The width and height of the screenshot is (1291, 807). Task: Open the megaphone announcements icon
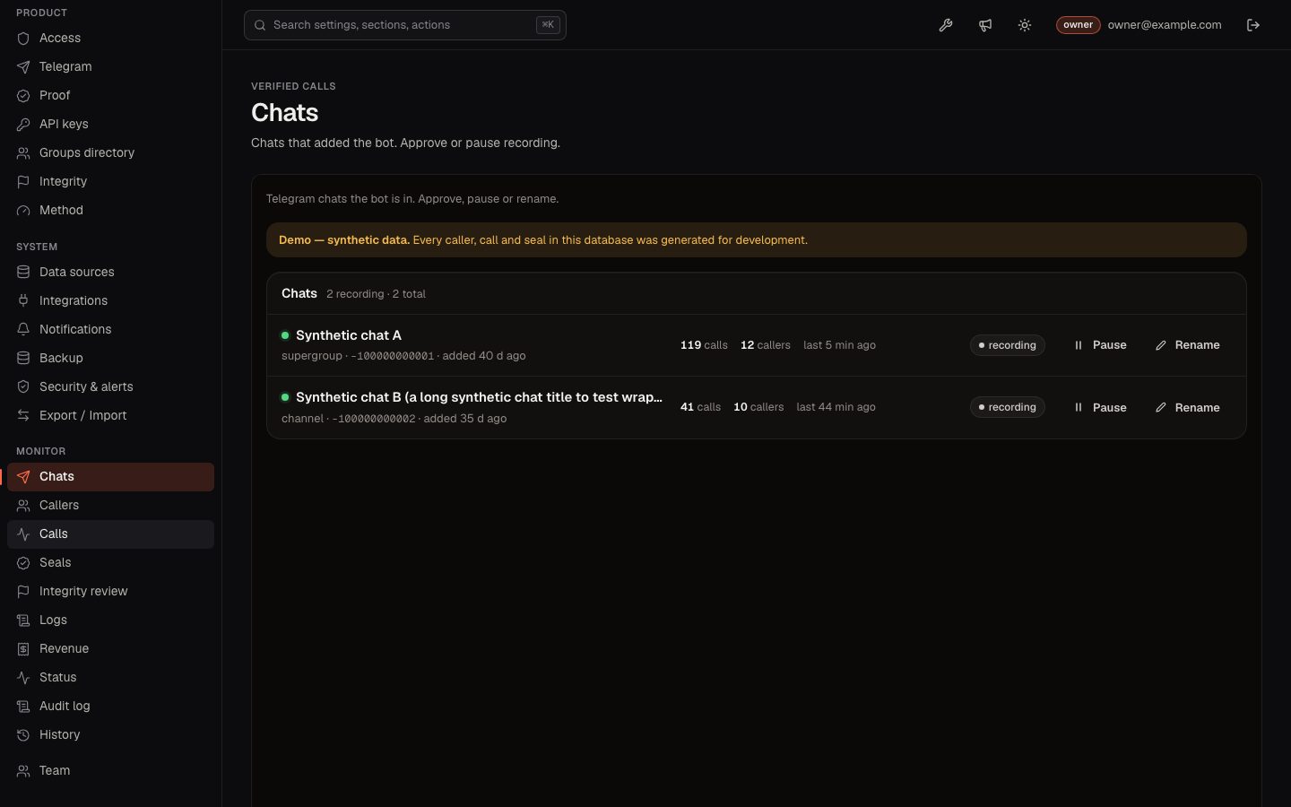pyautogui.click(x=985, y=25)
